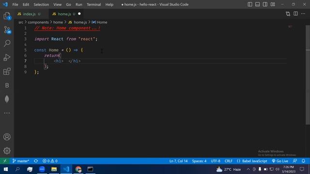Open Windows Action Center notifications

coord(302,169)
